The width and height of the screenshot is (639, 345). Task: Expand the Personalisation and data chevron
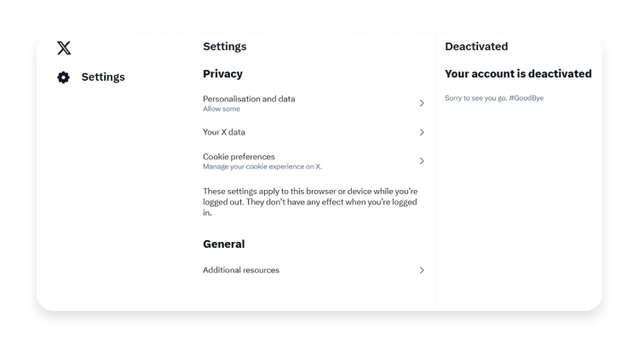point(422,103)
